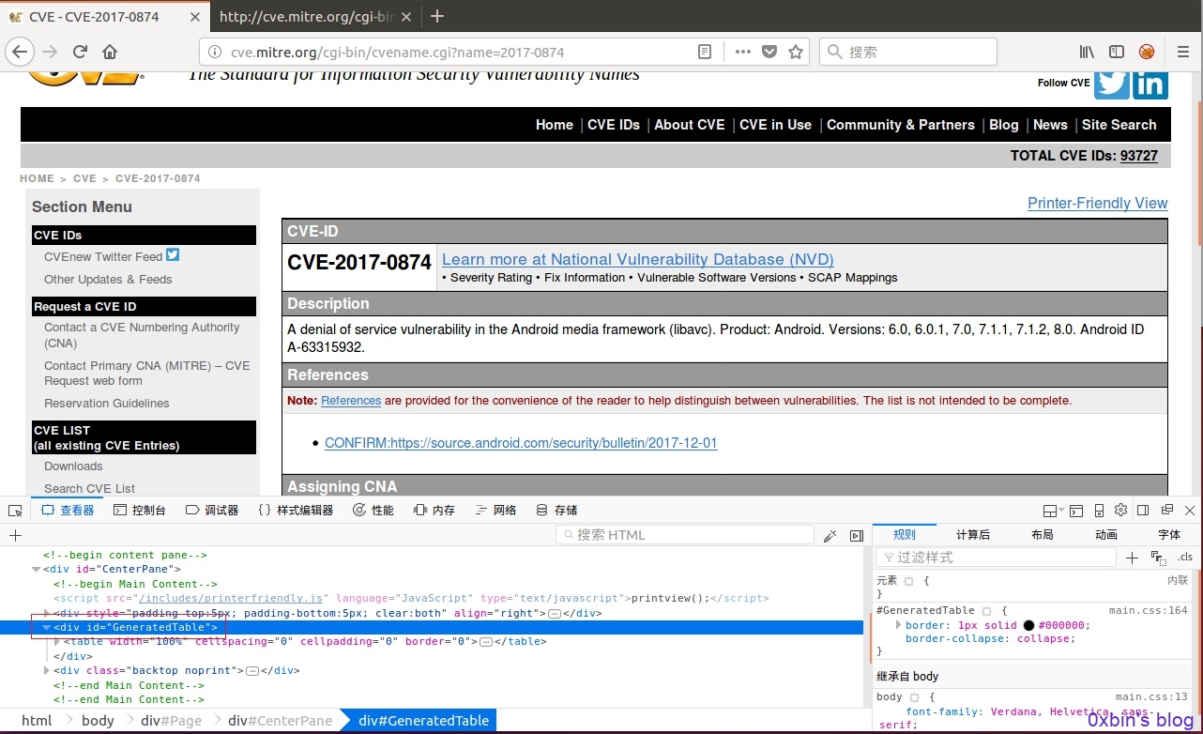This screenshot has width=1203, height=734.
Task: Create a new node in inspector
Action: (x=15, y=535)
